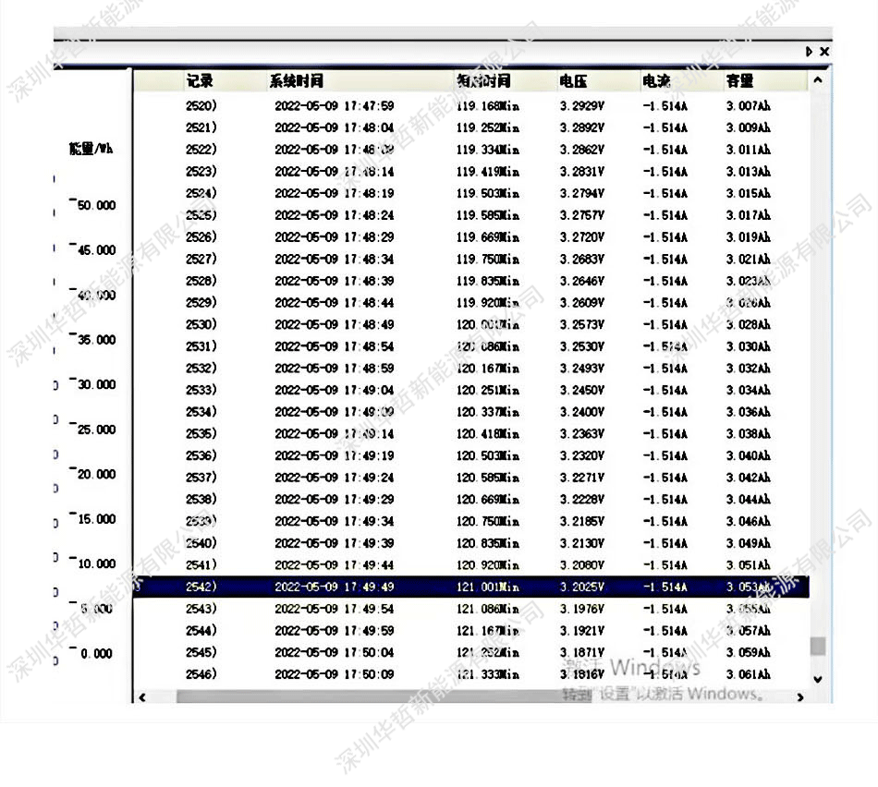Viewport: 878px width, 787px height.
Task: Click the panel close X icon
Action: [824, 52]
